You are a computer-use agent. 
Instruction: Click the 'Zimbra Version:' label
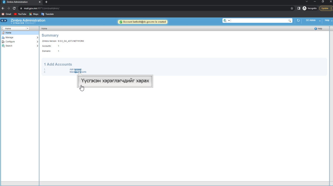(49, 41)
